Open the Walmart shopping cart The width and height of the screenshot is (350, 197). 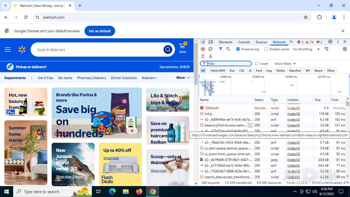[183, 48]
